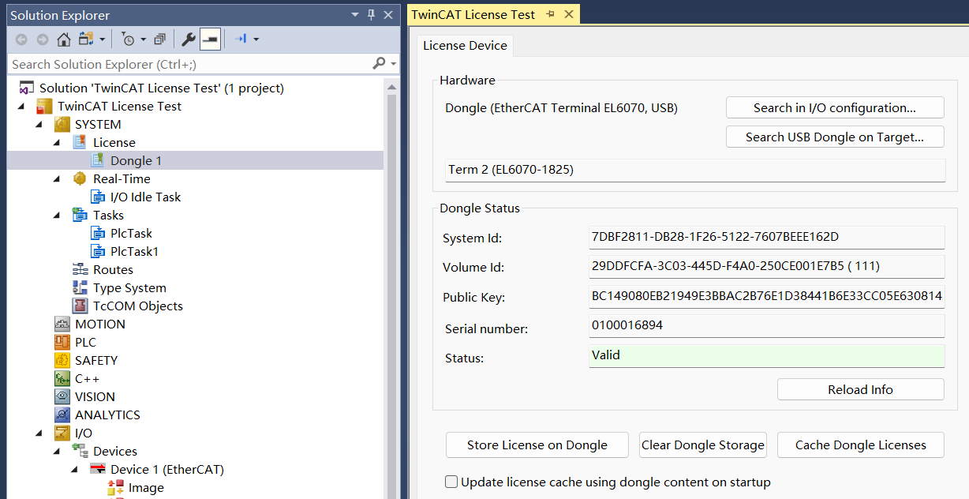
Task: Select Dongle 1 in the tree
Action: (136, 160)
